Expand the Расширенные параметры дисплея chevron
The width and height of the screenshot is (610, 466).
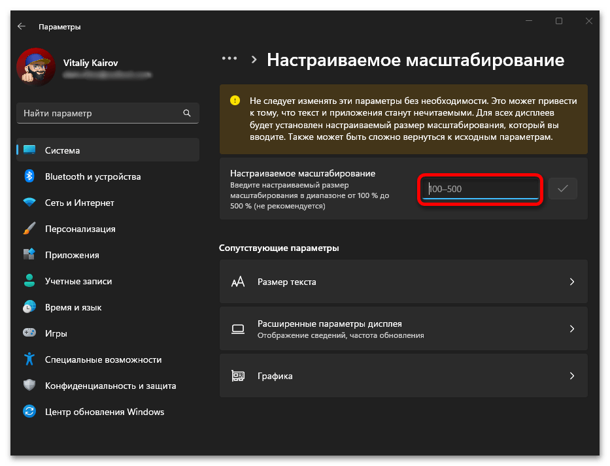571,329
